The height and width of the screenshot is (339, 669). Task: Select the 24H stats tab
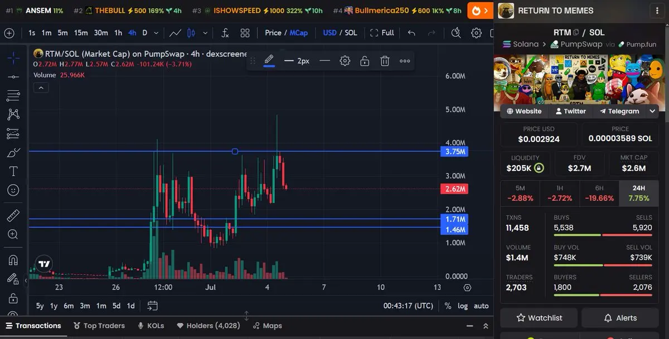tap(639, 193)
